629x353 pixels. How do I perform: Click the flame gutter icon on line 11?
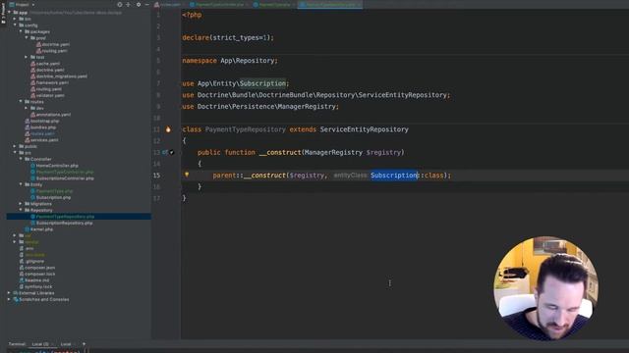[168, 129]
